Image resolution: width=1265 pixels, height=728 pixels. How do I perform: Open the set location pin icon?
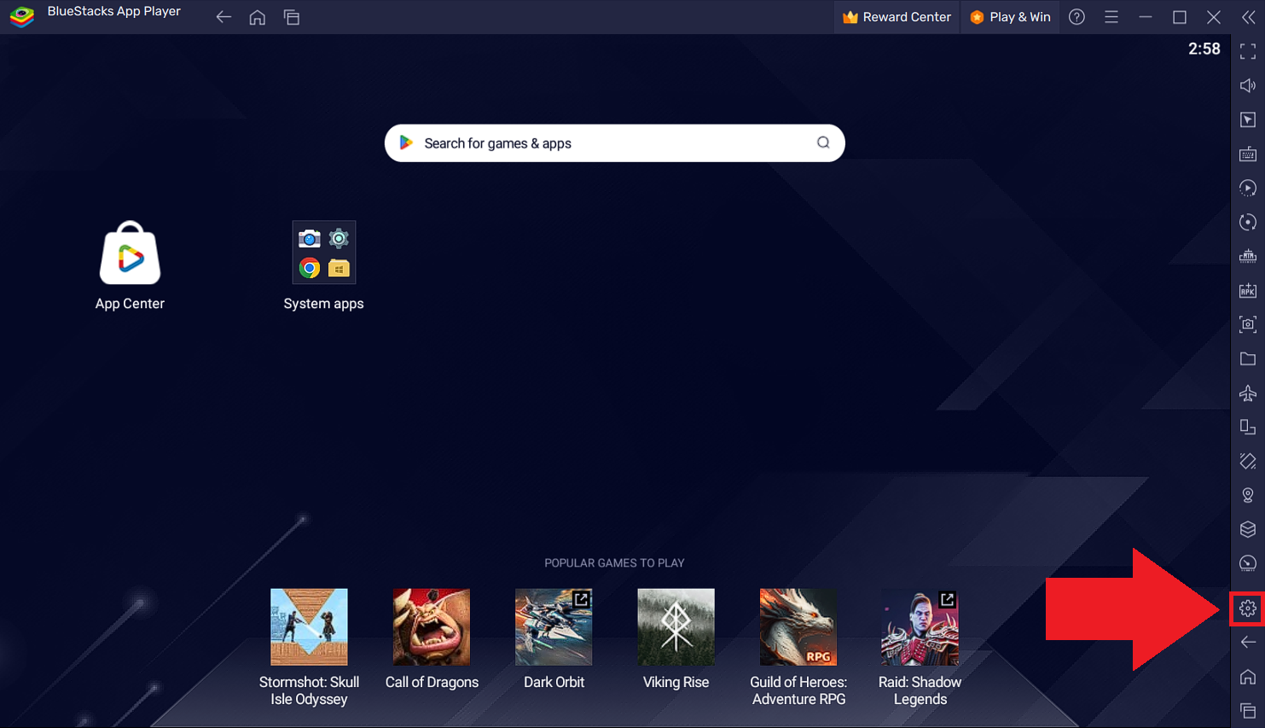tap(1248, 495)
